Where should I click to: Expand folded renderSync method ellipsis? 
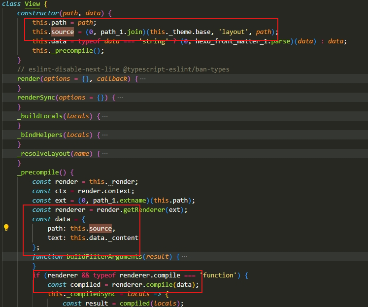pos(120,98)
